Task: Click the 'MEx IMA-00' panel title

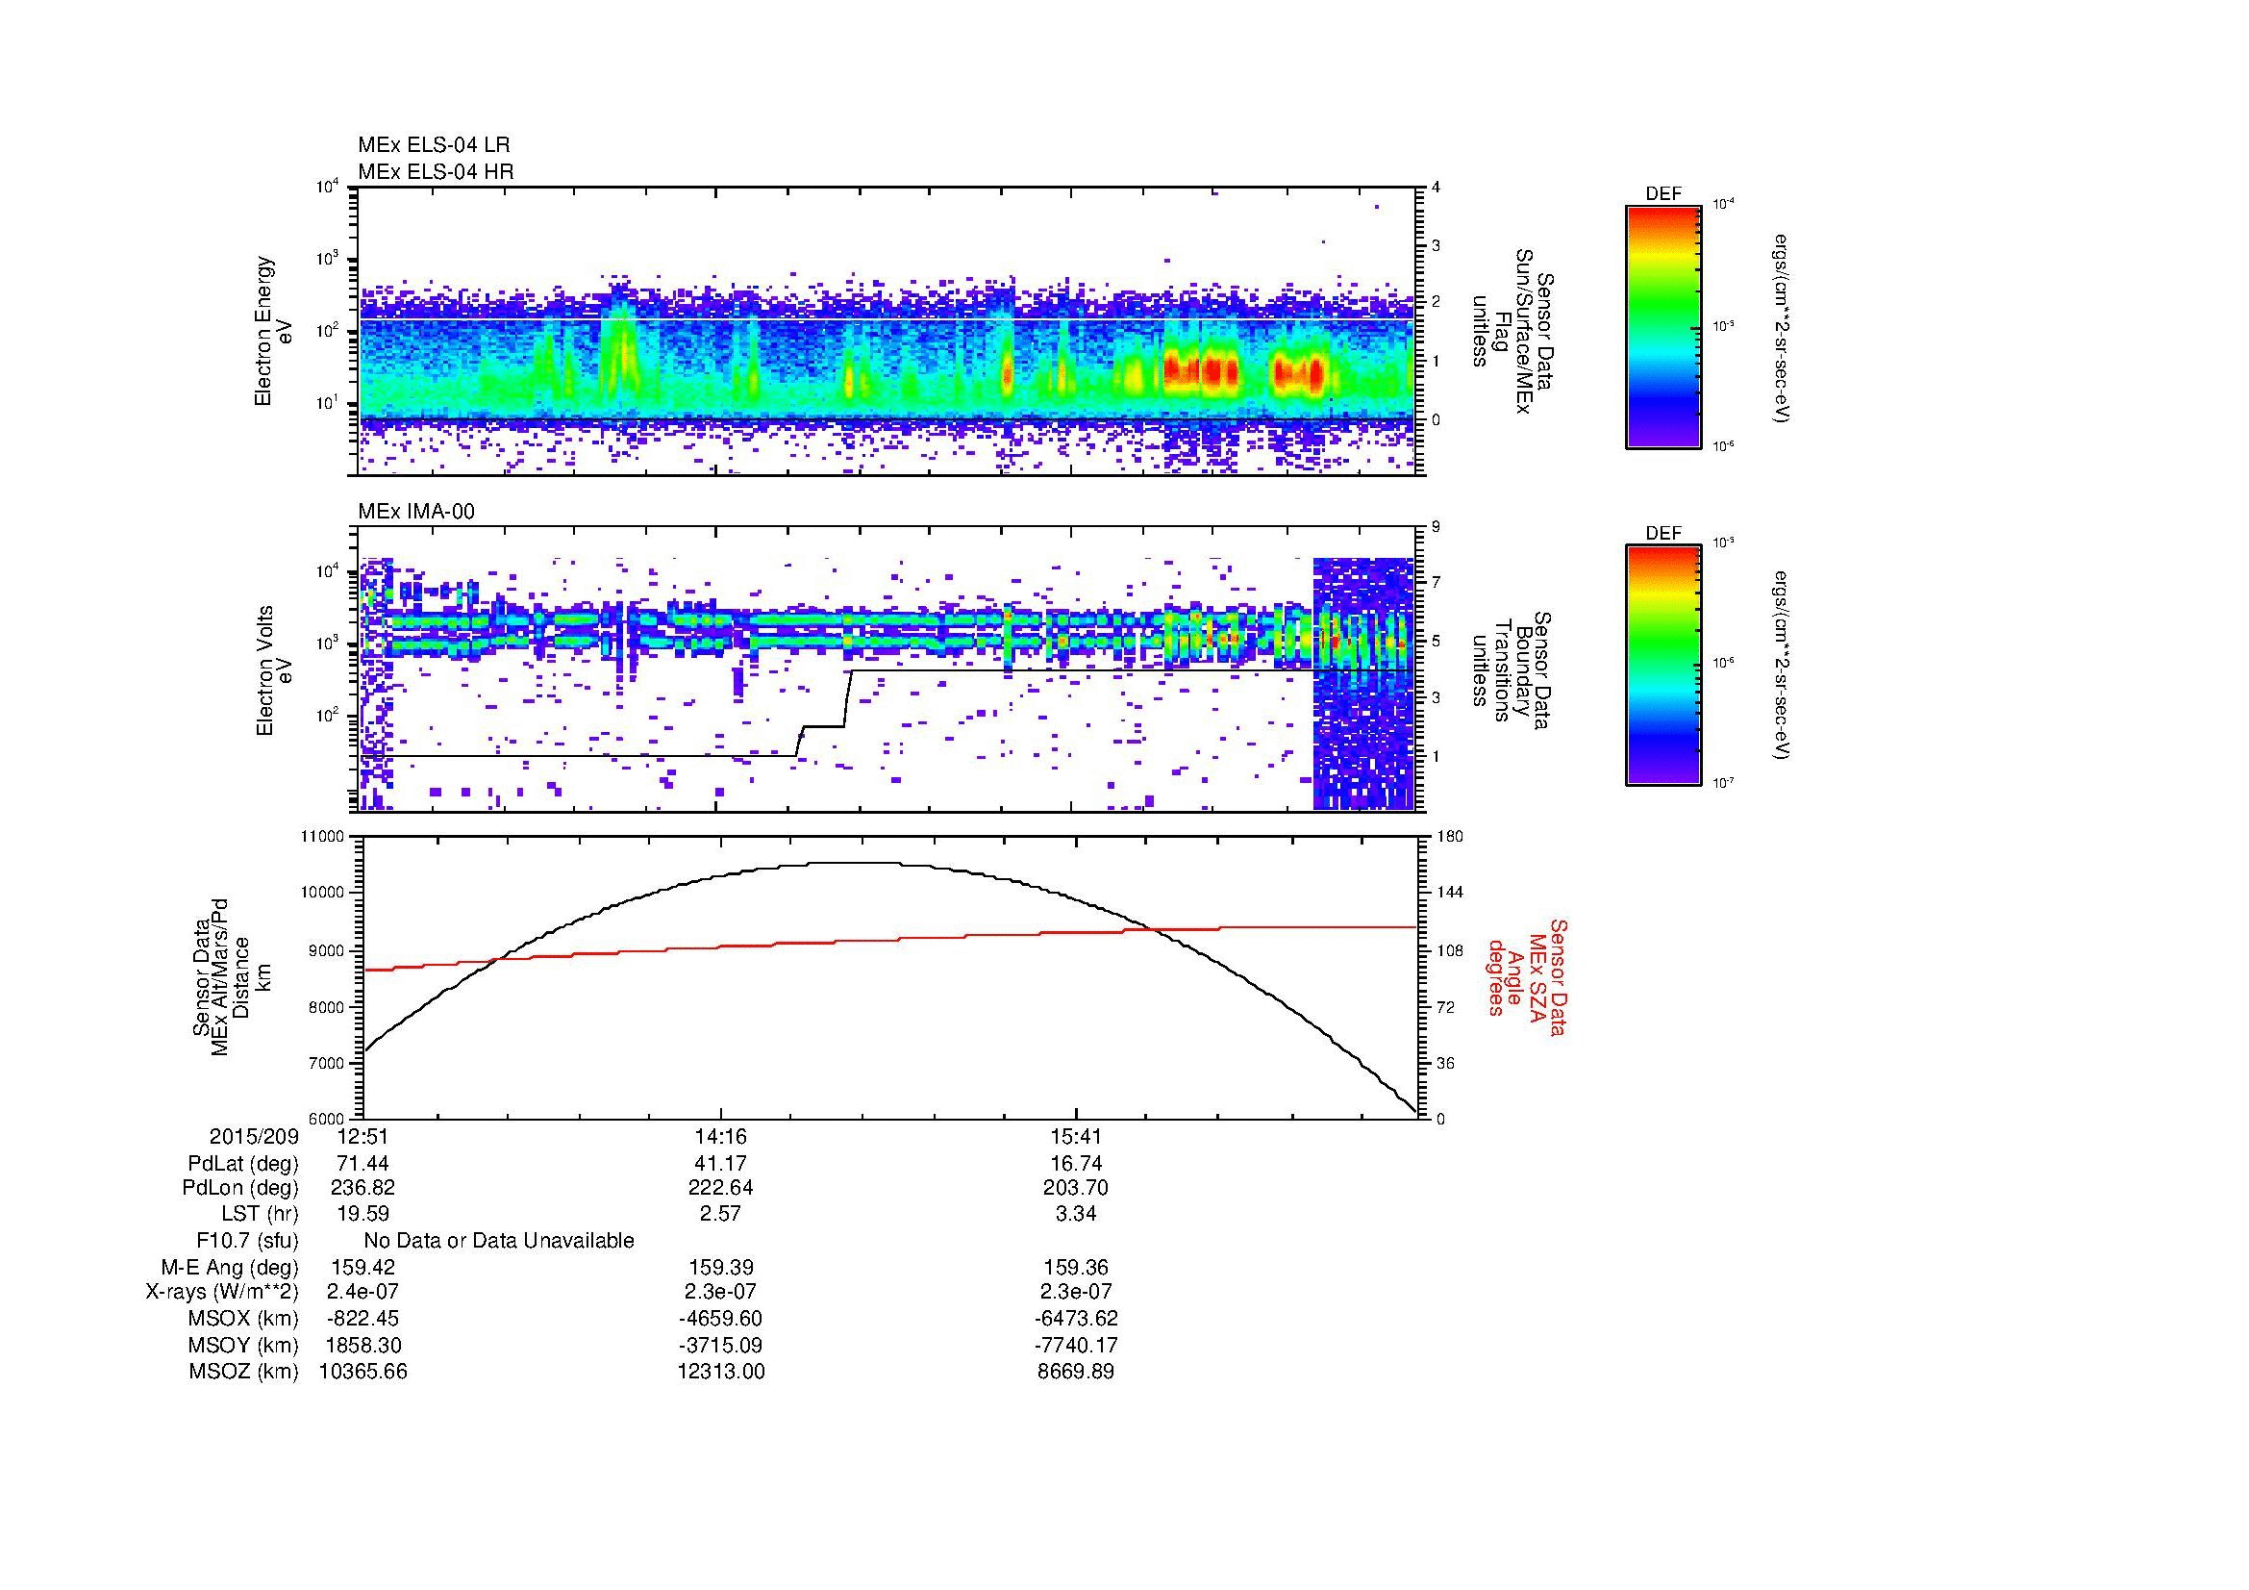Action: pos(416,512)
